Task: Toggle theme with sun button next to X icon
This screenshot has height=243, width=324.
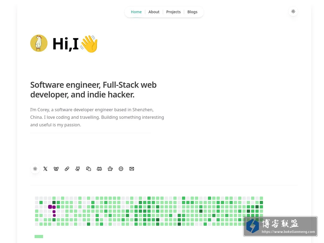Action: (35, 169)
